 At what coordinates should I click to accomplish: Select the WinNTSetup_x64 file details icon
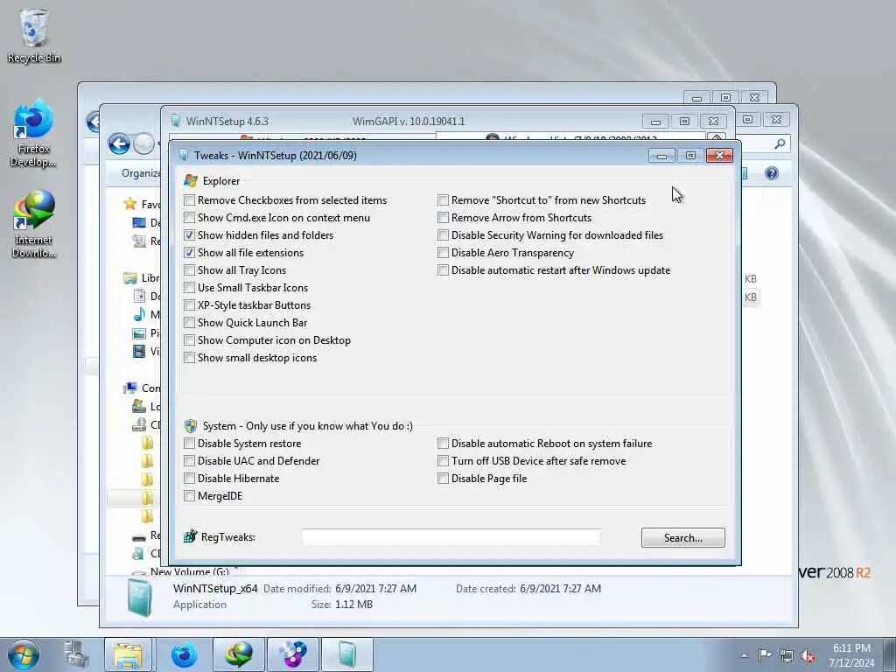pos(139,597)
